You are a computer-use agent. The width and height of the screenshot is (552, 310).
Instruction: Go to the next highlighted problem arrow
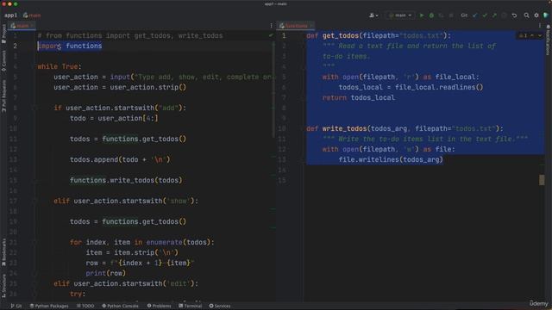(540, 35)
